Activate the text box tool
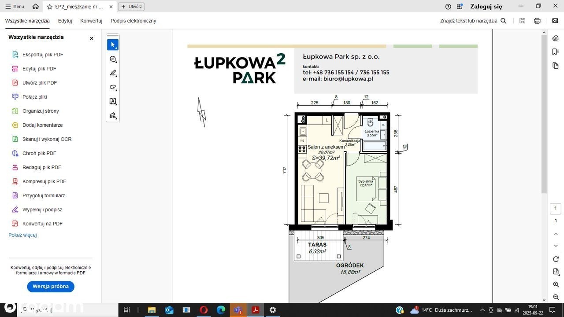 [113, 101]
